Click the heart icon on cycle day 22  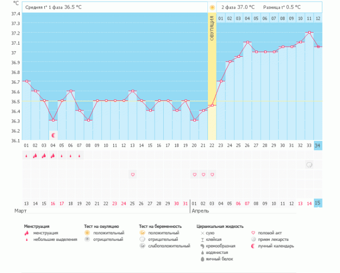pyautogui.click(x=212, y=175)
